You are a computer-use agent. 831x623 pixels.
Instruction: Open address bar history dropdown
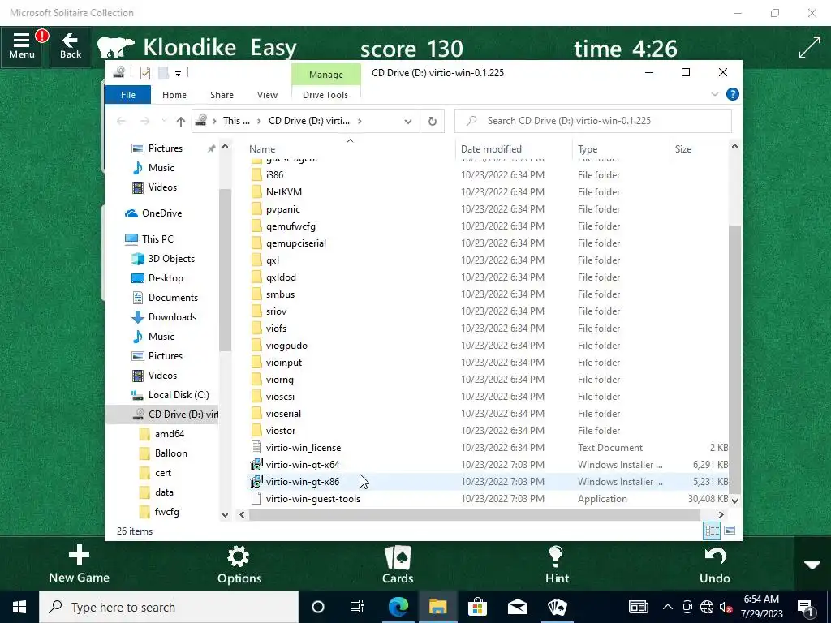[x=407, y=122]
